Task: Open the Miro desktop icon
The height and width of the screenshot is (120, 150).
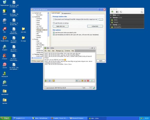Action: tap(4, 30)
